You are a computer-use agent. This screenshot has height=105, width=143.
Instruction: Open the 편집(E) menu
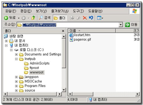(26, 11)
